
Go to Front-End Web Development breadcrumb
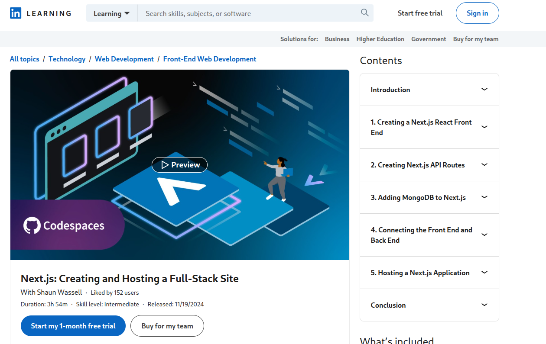pos(210,59)
